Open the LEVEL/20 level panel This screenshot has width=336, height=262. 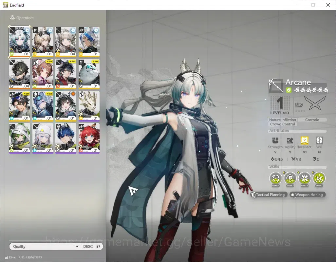(x=280, y=105)
